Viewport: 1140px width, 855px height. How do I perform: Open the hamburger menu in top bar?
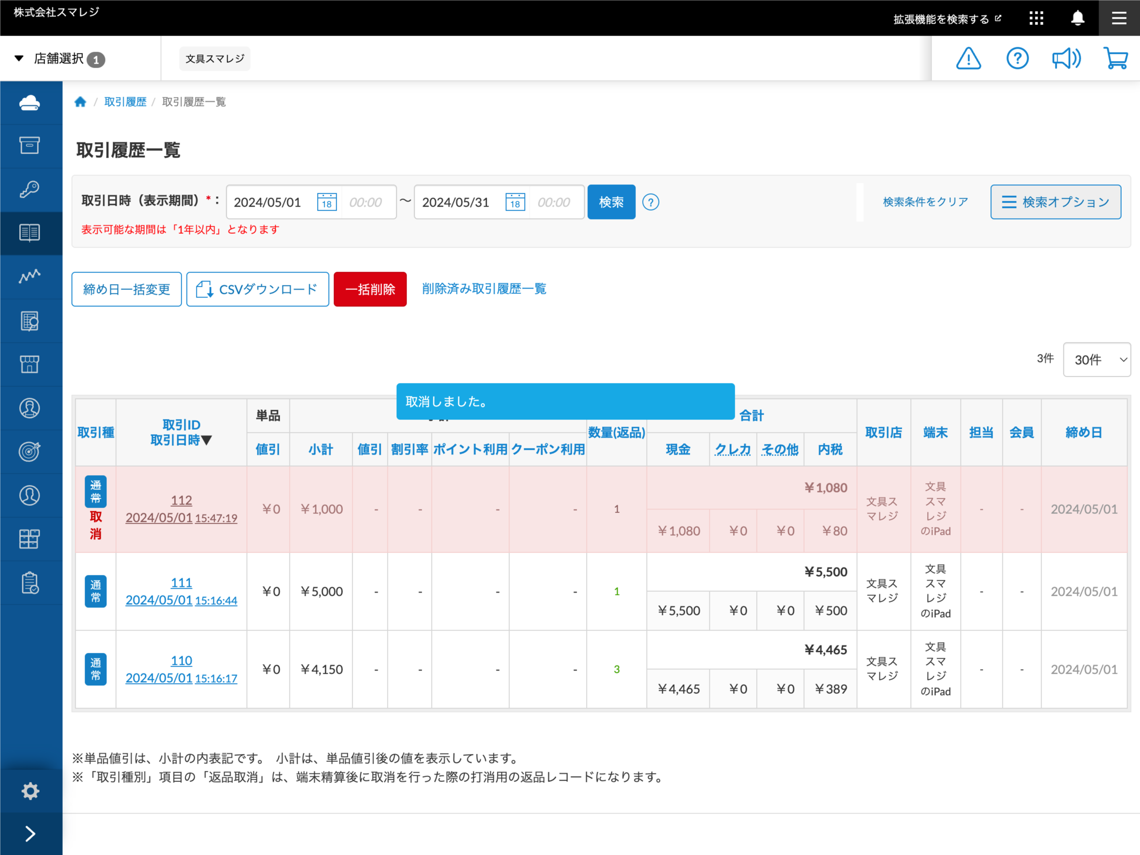point(1119,18)
